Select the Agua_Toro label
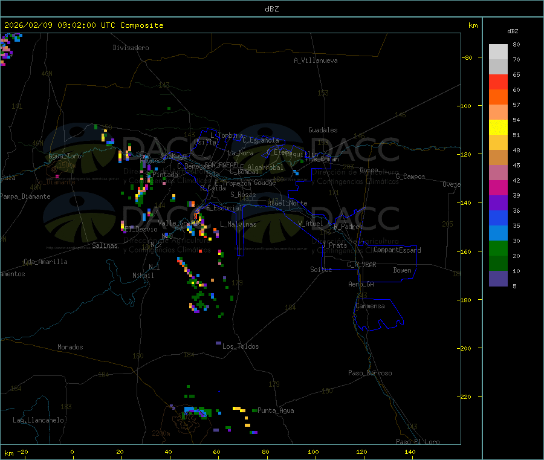544x460 pixels. (x=65, y=156)
